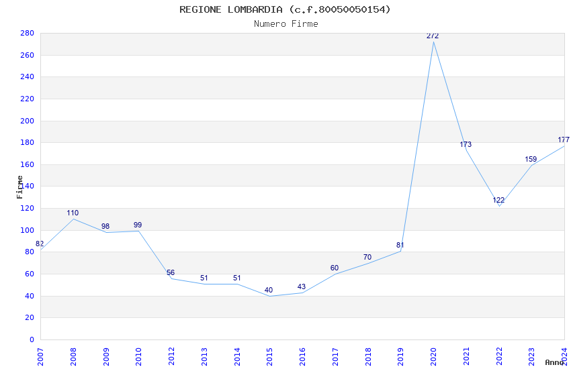Click the x-axis year label 2019
Viewport: 571px width, 369px height.
401,357
